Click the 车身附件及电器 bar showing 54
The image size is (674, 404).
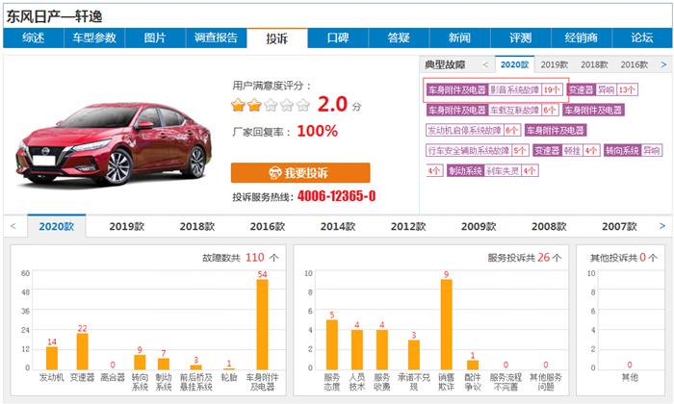[262, 324]
